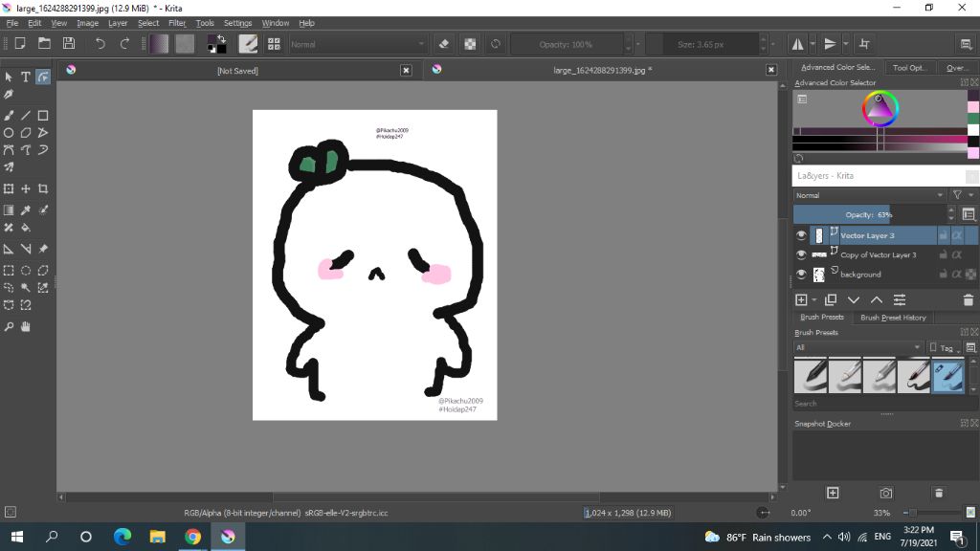The width and height of the screenshot is (980, 551).
Task: Select the Multibrush tool
Action: point(9,167)
